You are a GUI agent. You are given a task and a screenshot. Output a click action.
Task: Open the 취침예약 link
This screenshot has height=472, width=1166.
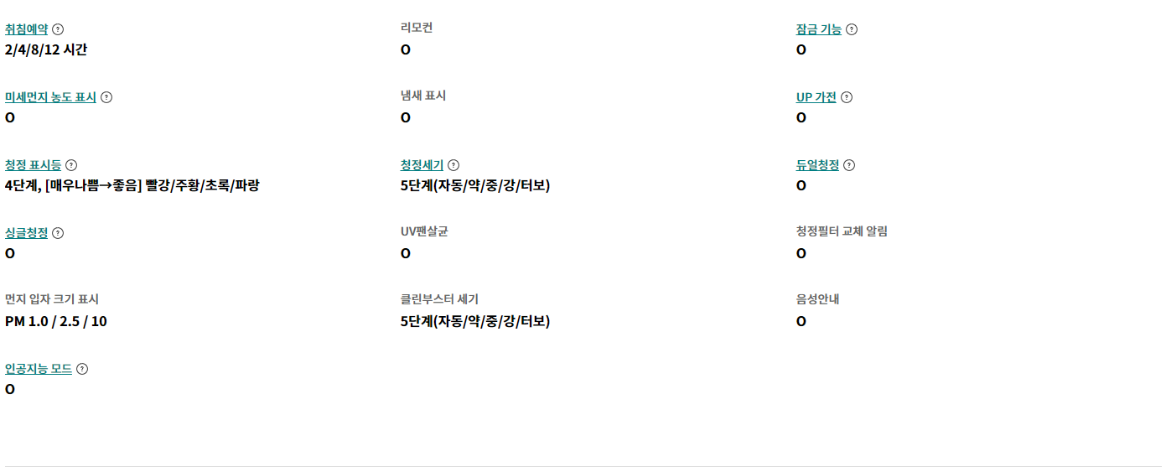[26, 29]
